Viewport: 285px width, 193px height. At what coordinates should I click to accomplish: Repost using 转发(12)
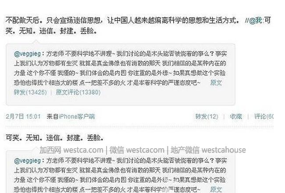207,116
